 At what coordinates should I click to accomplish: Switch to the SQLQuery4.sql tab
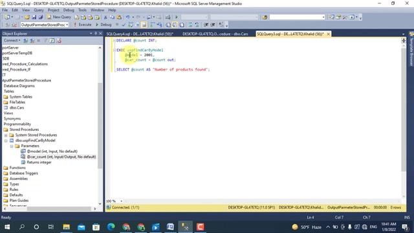(140, 34)
